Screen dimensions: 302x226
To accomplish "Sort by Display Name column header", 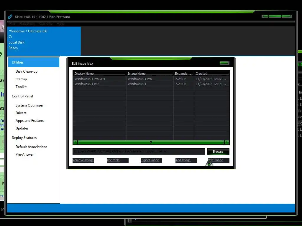I will 99,73.
